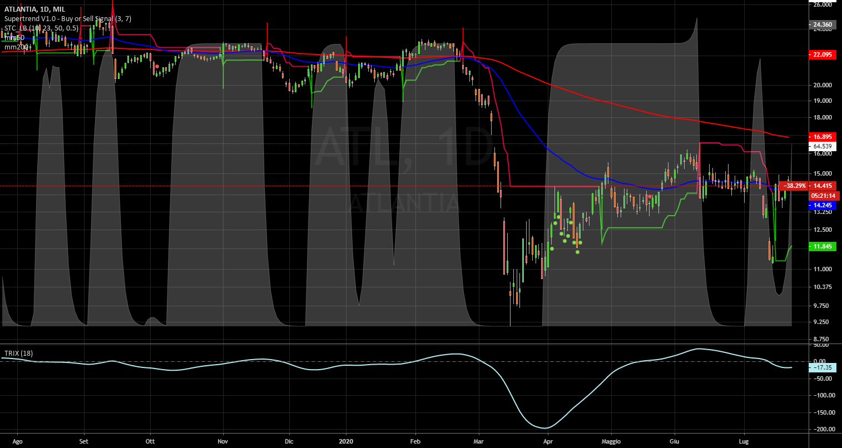Select the mm50 moving average label

(x=14, y=38)
